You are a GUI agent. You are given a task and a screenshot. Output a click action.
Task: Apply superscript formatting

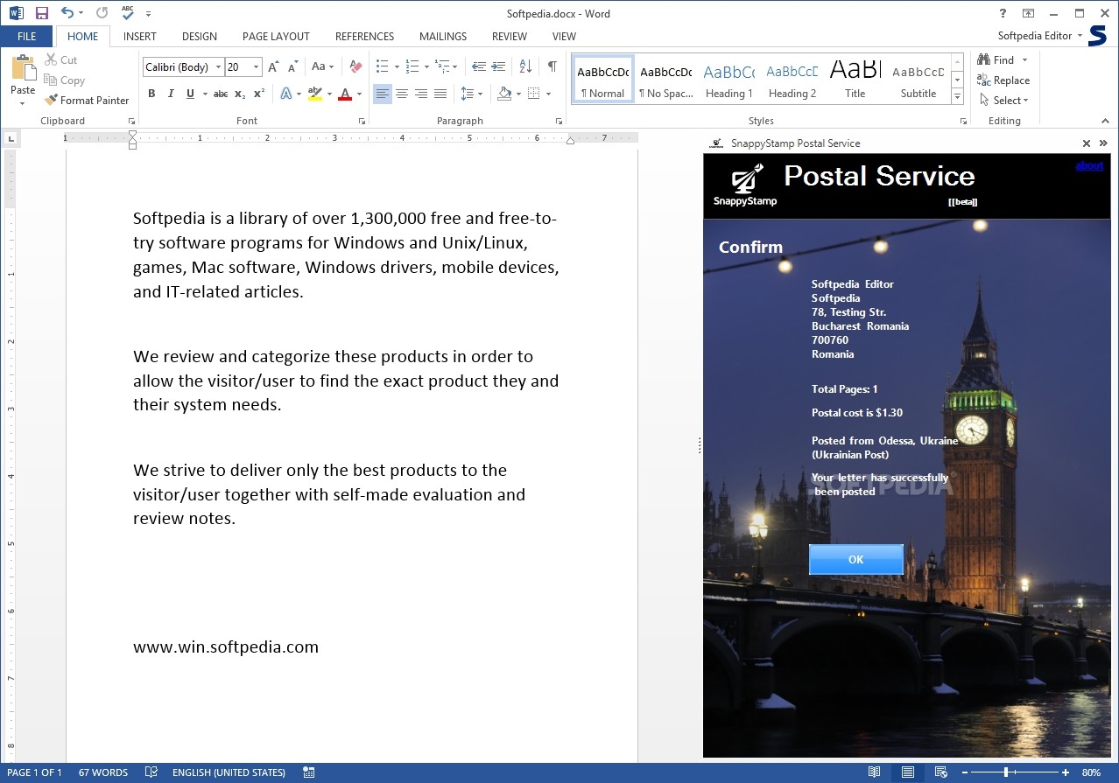259,94
